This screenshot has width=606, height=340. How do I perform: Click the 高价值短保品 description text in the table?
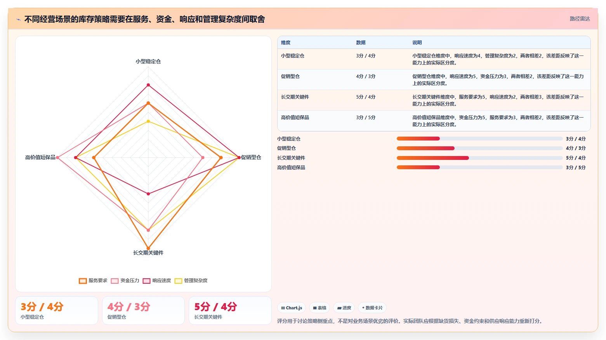498,121
